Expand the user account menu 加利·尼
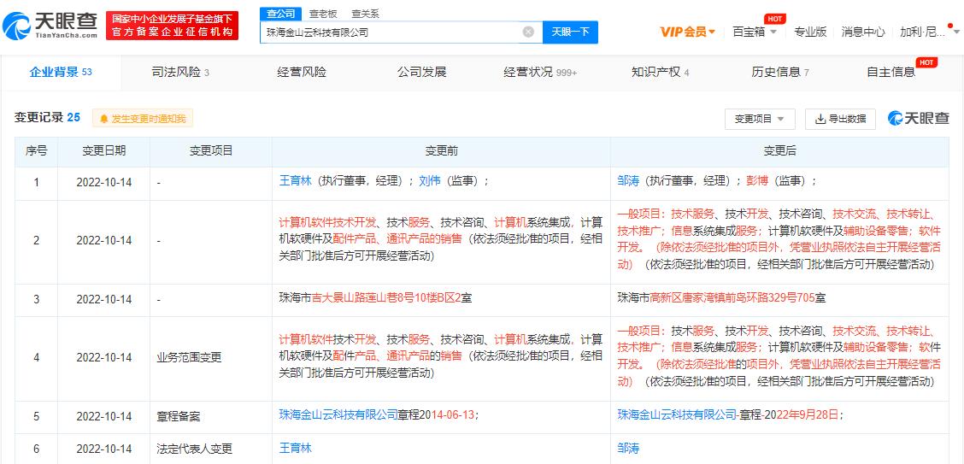 (x=926, y=32)
